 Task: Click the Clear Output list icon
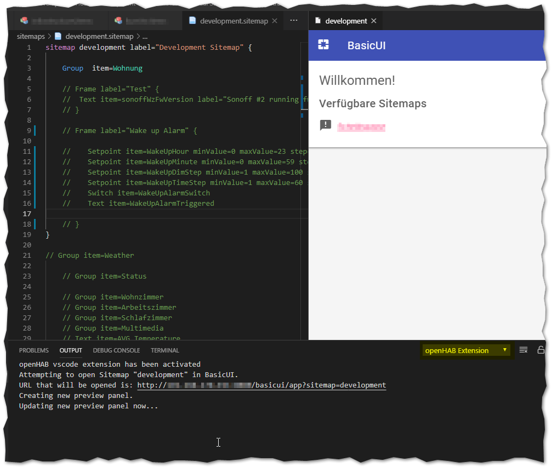(523, 350)
